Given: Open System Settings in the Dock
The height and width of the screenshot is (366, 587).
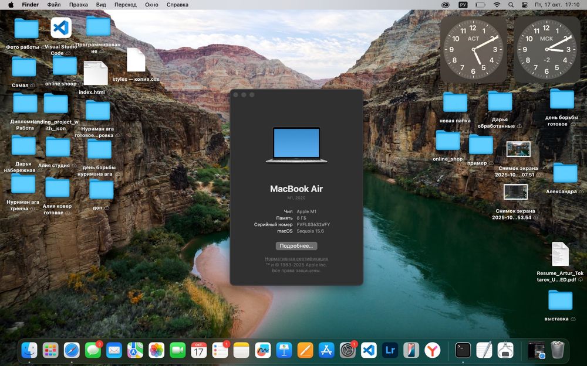Looking at the screenshot, I should point(348,350).
